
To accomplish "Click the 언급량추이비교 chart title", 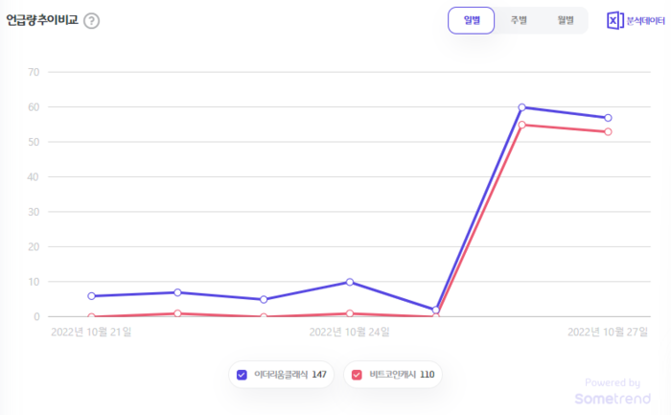I will (42, 20).
